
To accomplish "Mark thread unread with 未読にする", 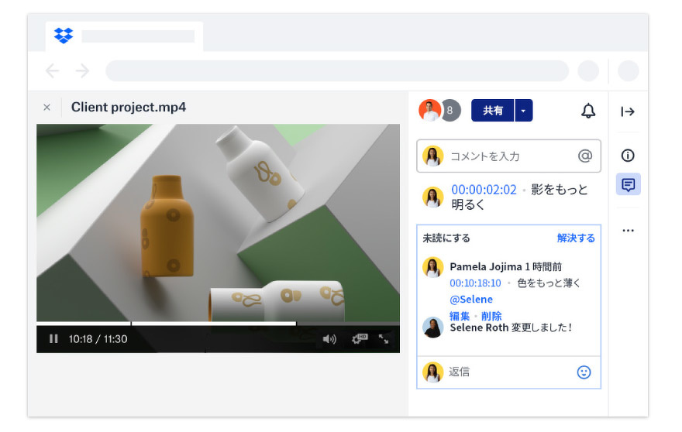I will [446, 238].
